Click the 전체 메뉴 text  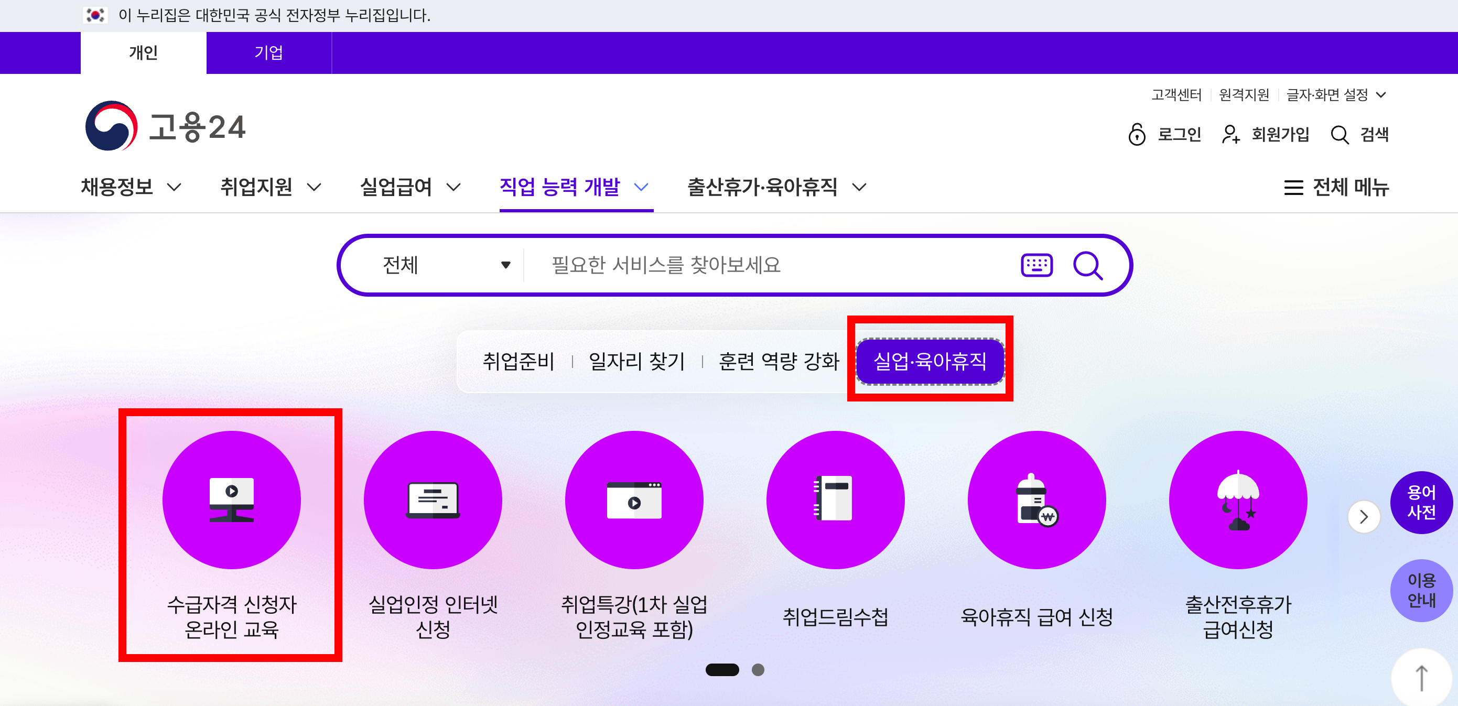(x=1351, y=187)
